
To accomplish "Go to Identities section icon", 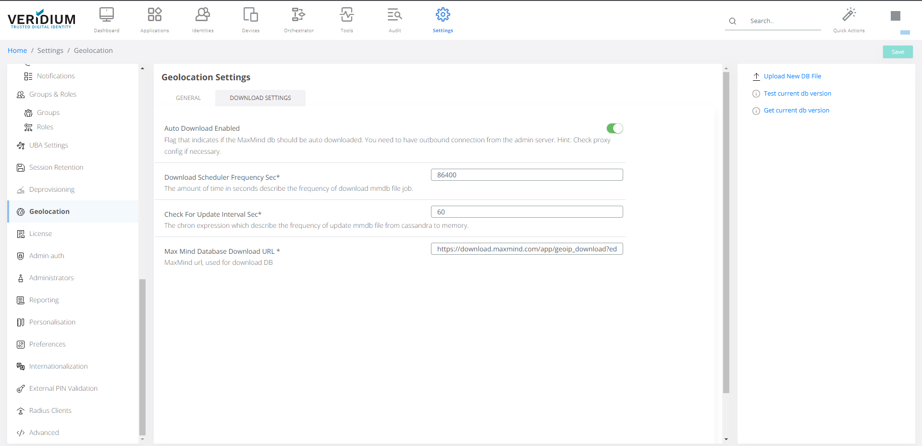I will click(202, 15).
